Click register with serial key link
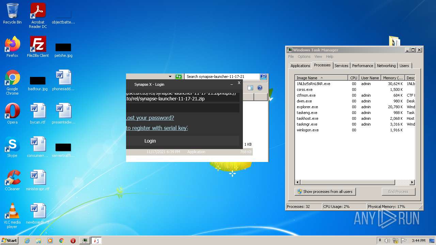The width and height of the screenshot is (436, 245). (x=157, y=128)
